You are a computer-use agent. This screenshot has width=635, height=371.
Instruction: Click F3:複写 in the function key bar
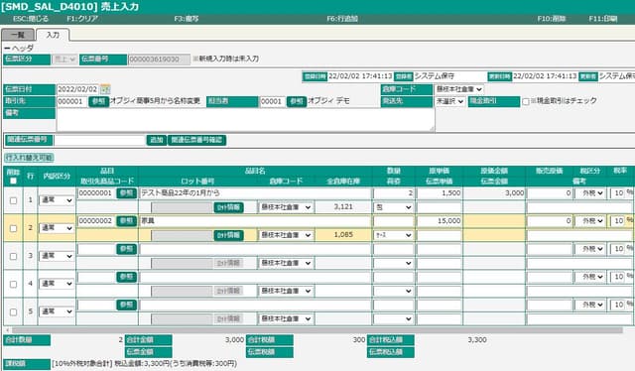(x=187, y=19)
